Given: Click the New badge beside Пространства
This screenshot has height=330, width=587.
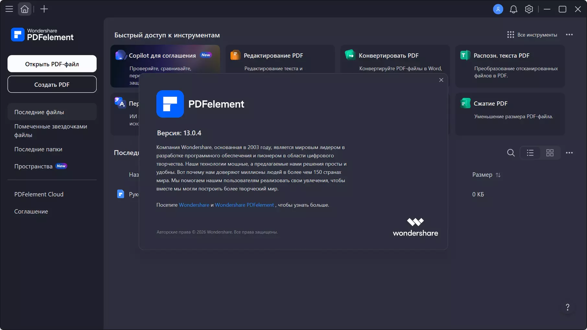Looking at the screenshot, I should click(x=61, y=166).
